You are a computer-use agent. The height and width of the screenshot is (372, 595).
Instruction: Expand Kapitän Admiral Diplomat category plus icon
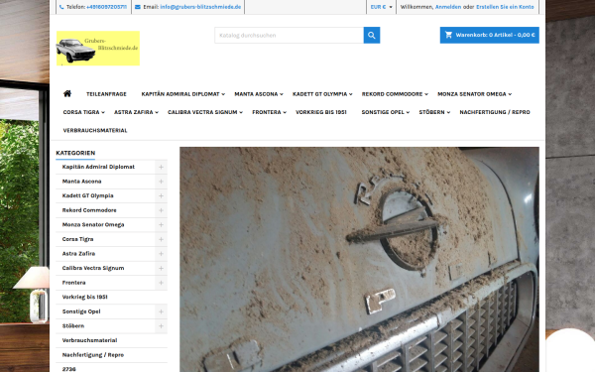(161, 167)
